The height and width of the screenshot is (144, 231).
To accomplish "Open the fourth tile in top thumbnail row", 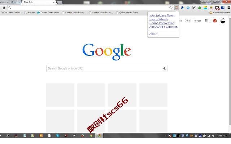I will pos(153,95).
